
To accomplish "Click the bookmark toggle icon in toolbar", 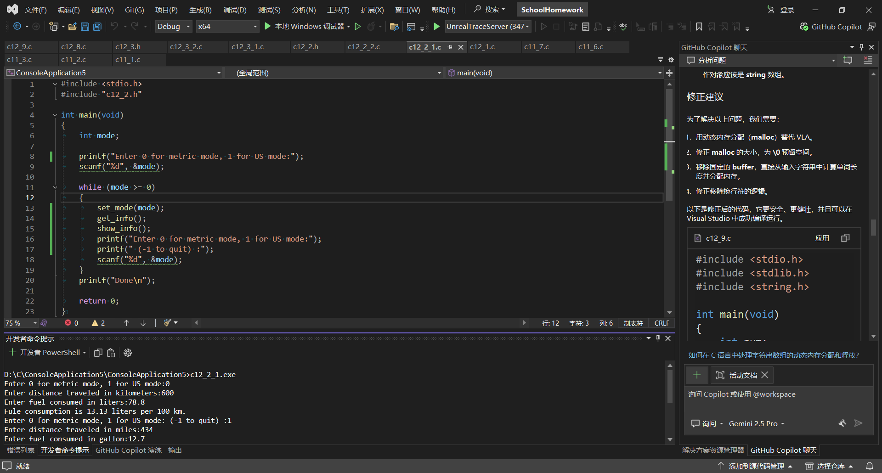I will 699,27.
